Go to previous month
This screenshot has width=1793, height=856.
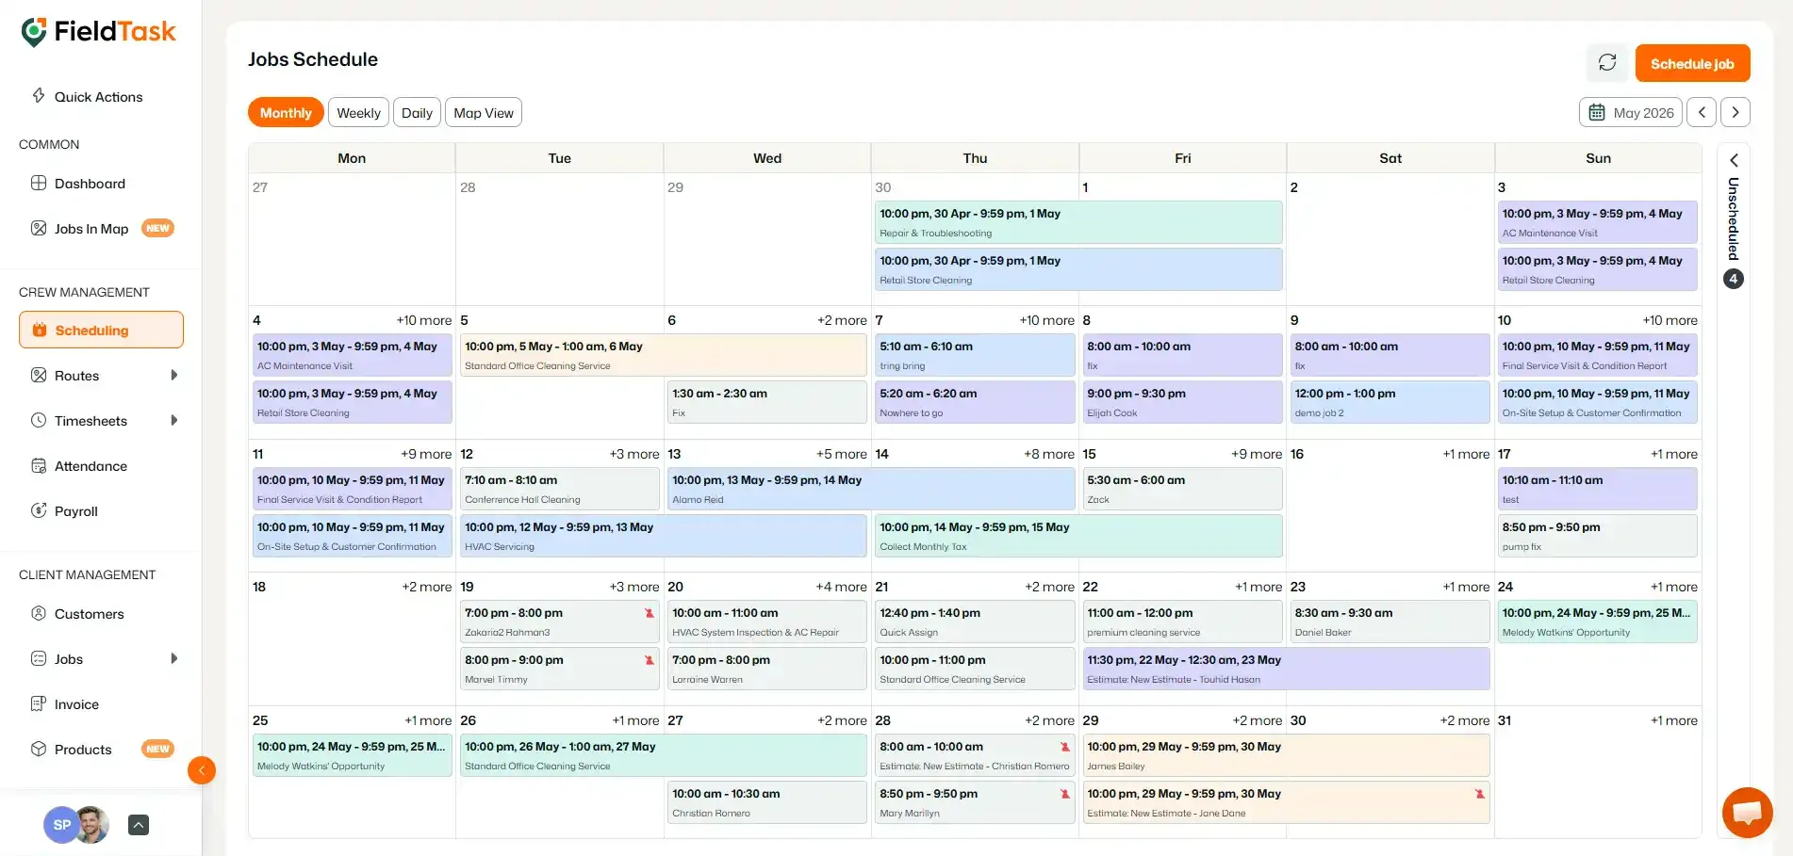pyautogui.click(x=1702, y=112)
